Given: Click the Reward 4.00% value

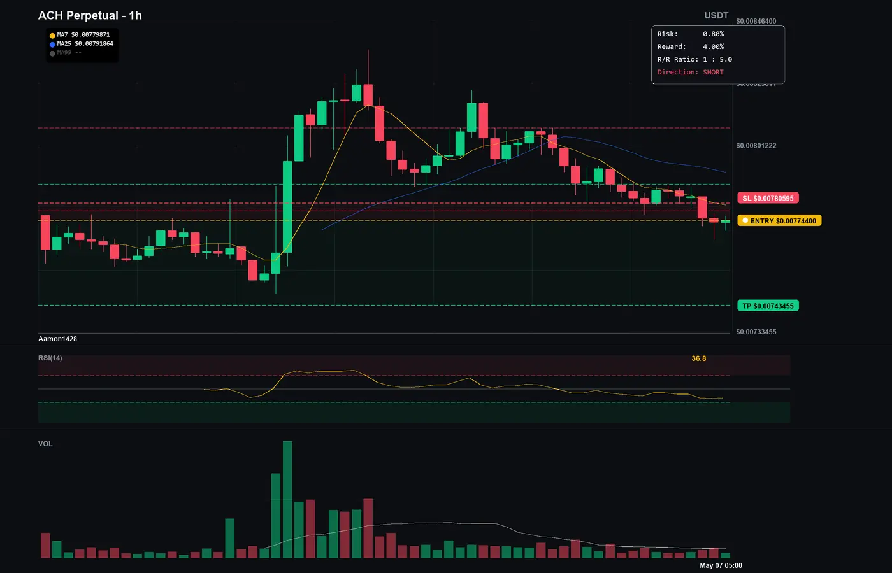Looking at the screenshot, I should [x=713, y=46].
